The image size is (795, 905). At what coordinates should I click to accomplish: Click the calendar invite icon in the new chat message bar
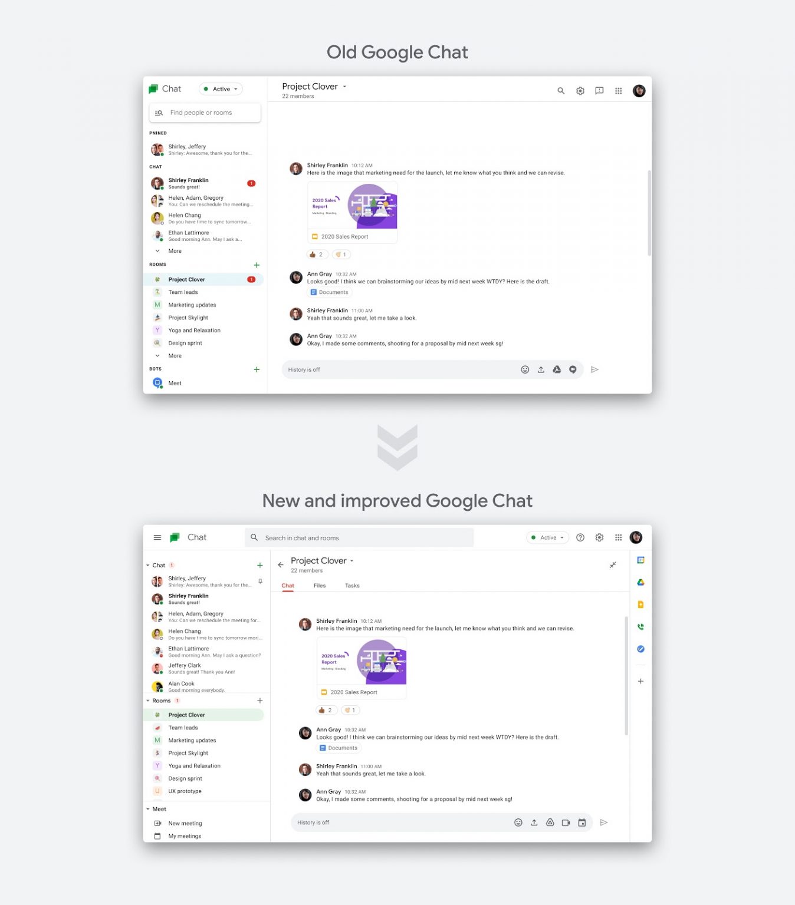[582, 823]
